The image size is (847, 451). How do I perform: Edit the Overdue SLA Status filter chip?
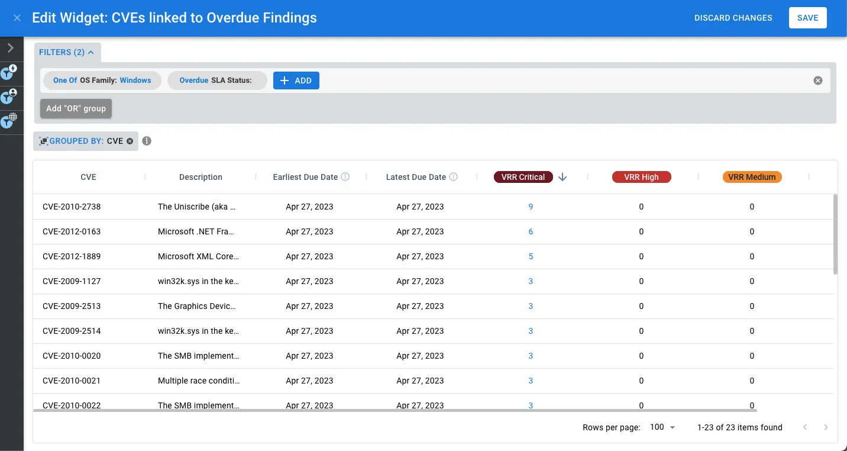[217, 80]
